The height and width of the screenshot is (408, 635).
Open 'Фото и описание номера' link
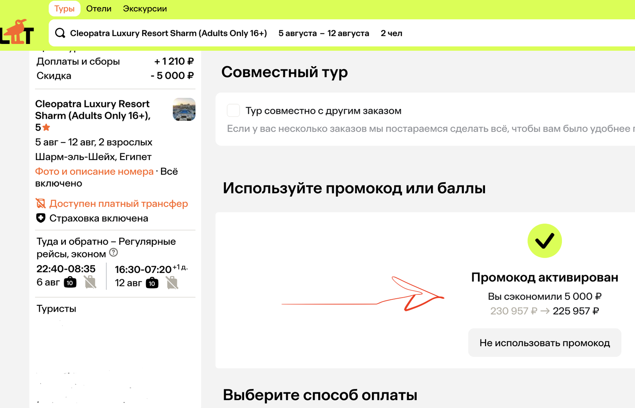(94, 172)
